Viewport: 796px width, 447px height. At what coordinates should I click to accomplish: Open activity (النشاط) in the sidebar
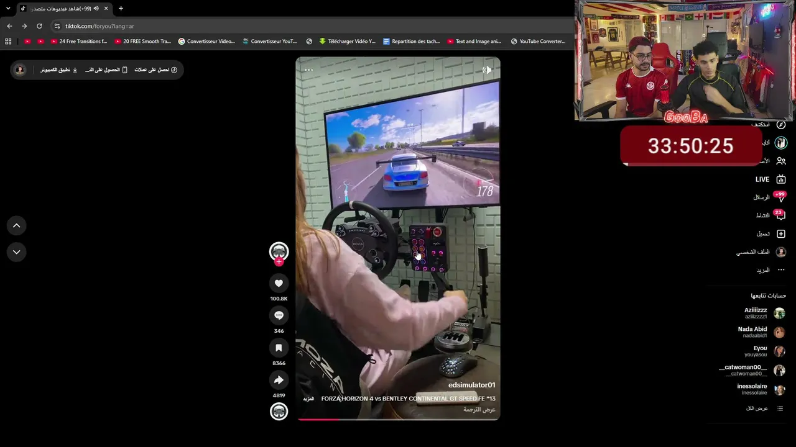coord(771,215)
